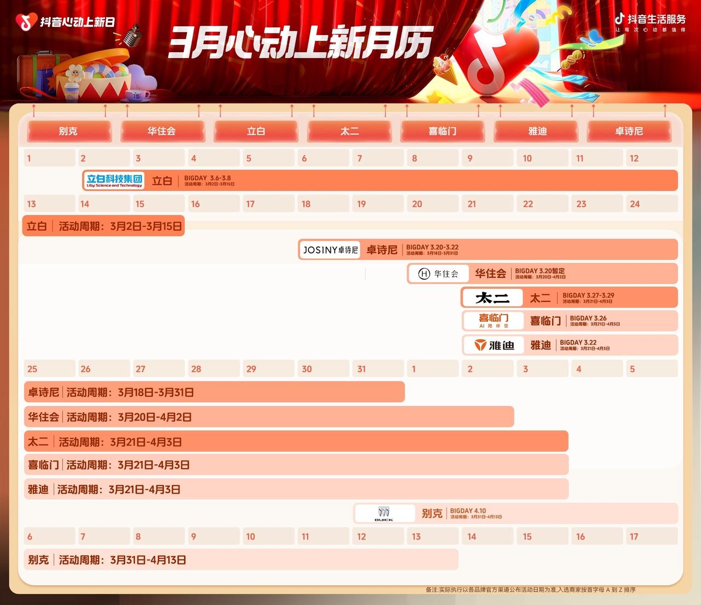
Task: Click calendar date cell 31
Action: pos(377,369)
